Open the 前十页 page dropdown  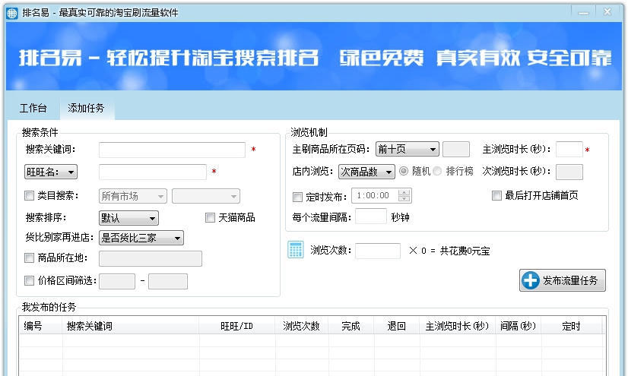[x=407, y=150]
